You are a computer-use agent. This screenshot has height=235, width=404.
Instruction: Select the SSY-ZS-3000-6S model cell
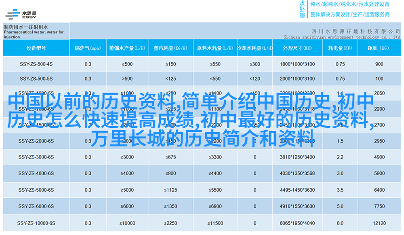point(36,157)
